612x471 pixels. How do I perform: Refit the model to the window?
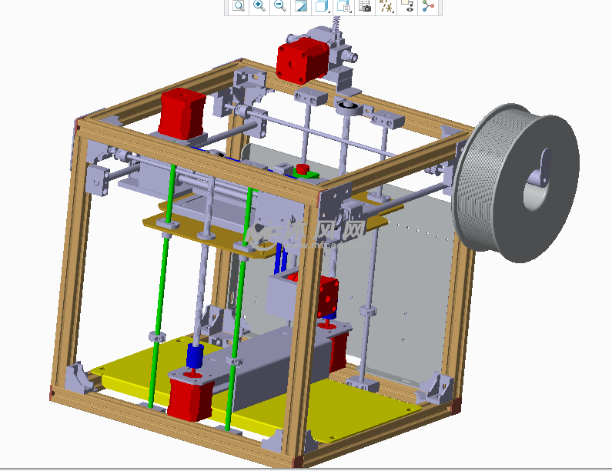pyautogui.click(x=239, y=5)
